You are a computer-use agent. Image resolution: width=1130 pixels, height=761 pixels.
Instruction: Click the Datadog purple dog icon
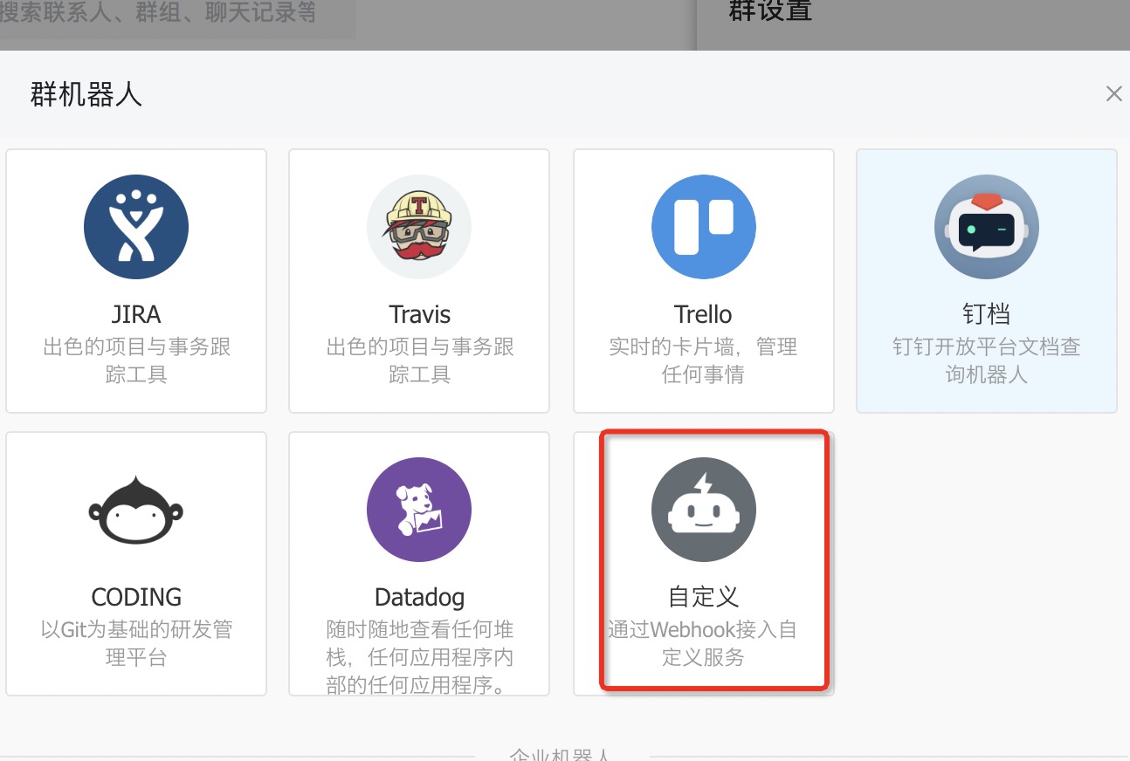click(x=419, y=510)
